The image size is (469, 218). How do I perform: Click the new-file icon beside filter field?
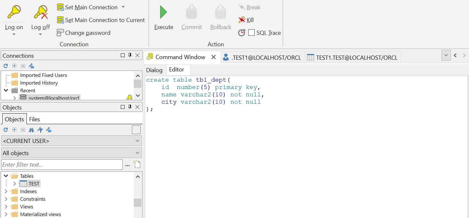pyautogui.click(x=137, y=164)
